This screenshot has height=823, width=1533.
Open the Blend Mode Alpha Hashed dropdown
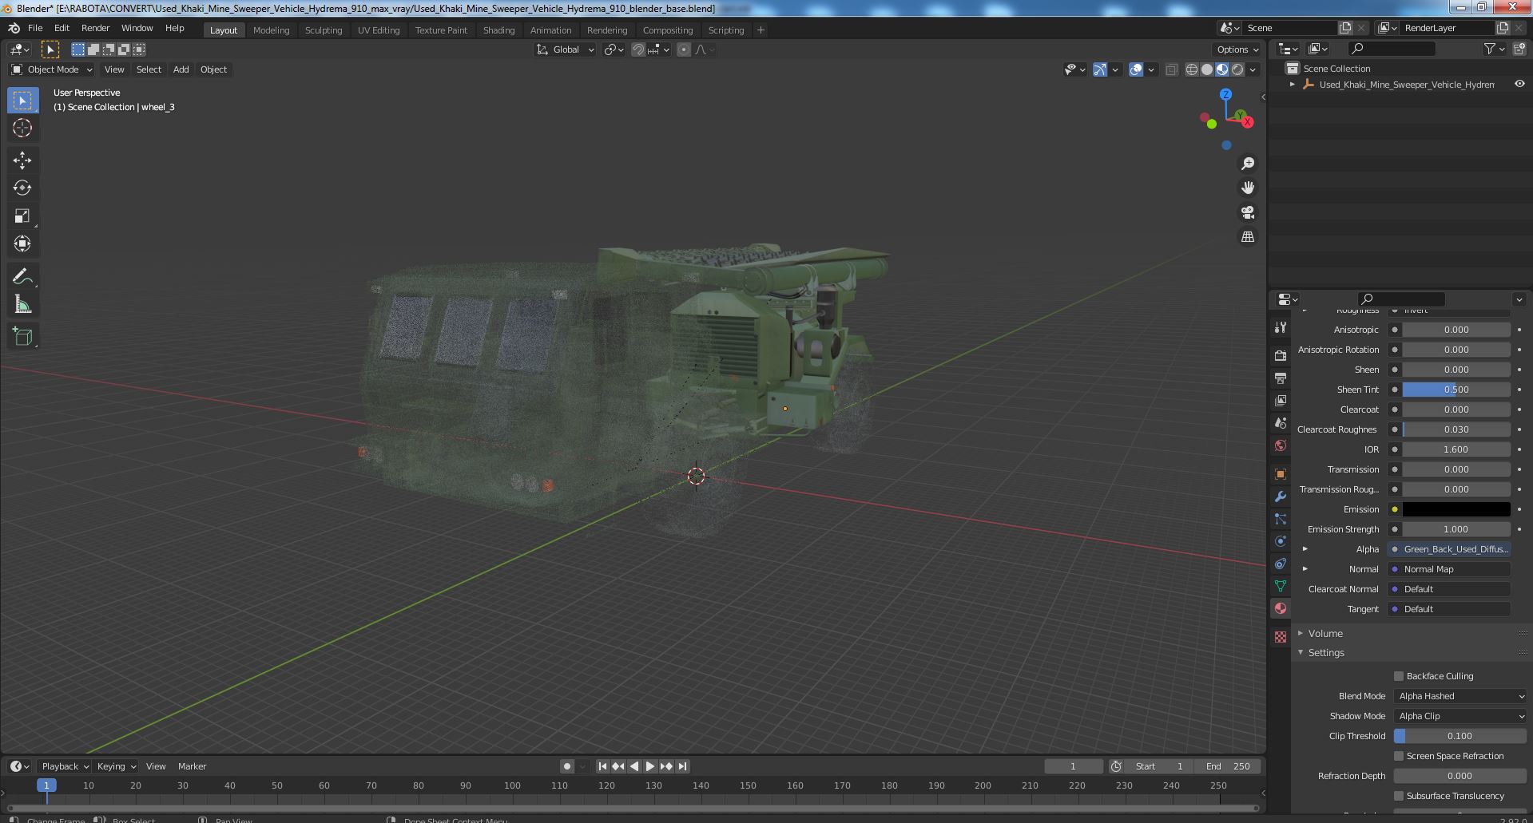[x=1460, y=696]
